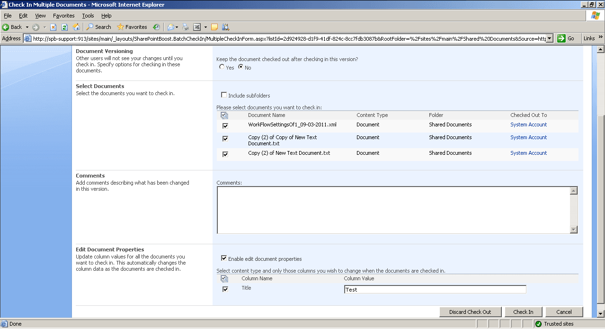This screenshot has height=329, width=605.
Task: Go to the Home page icon
Action: click(x=76, y=27)
